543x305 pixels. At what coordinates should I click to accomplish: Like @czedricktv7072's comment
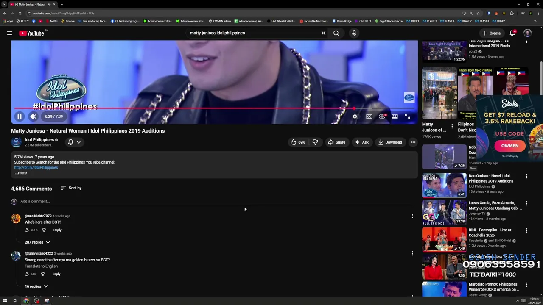tap(27, 230)
